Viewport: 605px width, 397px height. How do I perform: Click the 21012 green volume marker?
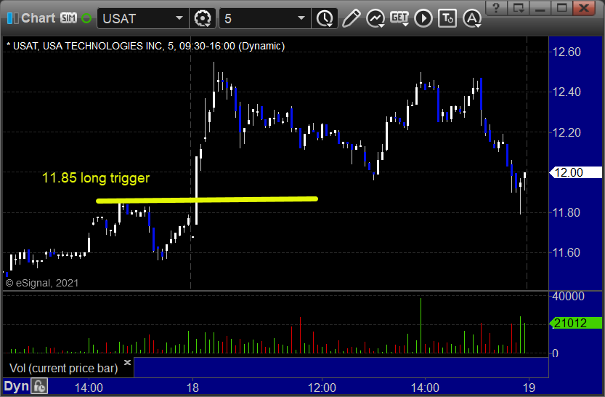click(x=576, y=323)
